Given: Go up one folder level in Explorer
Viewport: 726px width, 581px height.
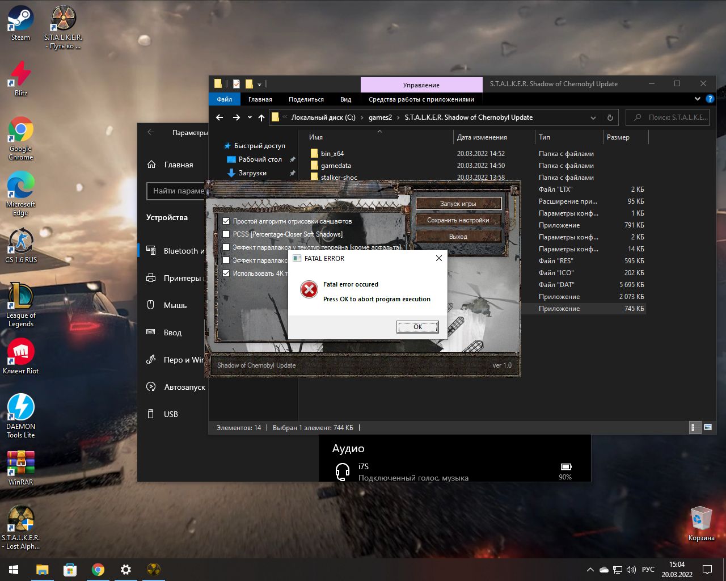Looking at the screenshot, I should click(x=261, y=117).
